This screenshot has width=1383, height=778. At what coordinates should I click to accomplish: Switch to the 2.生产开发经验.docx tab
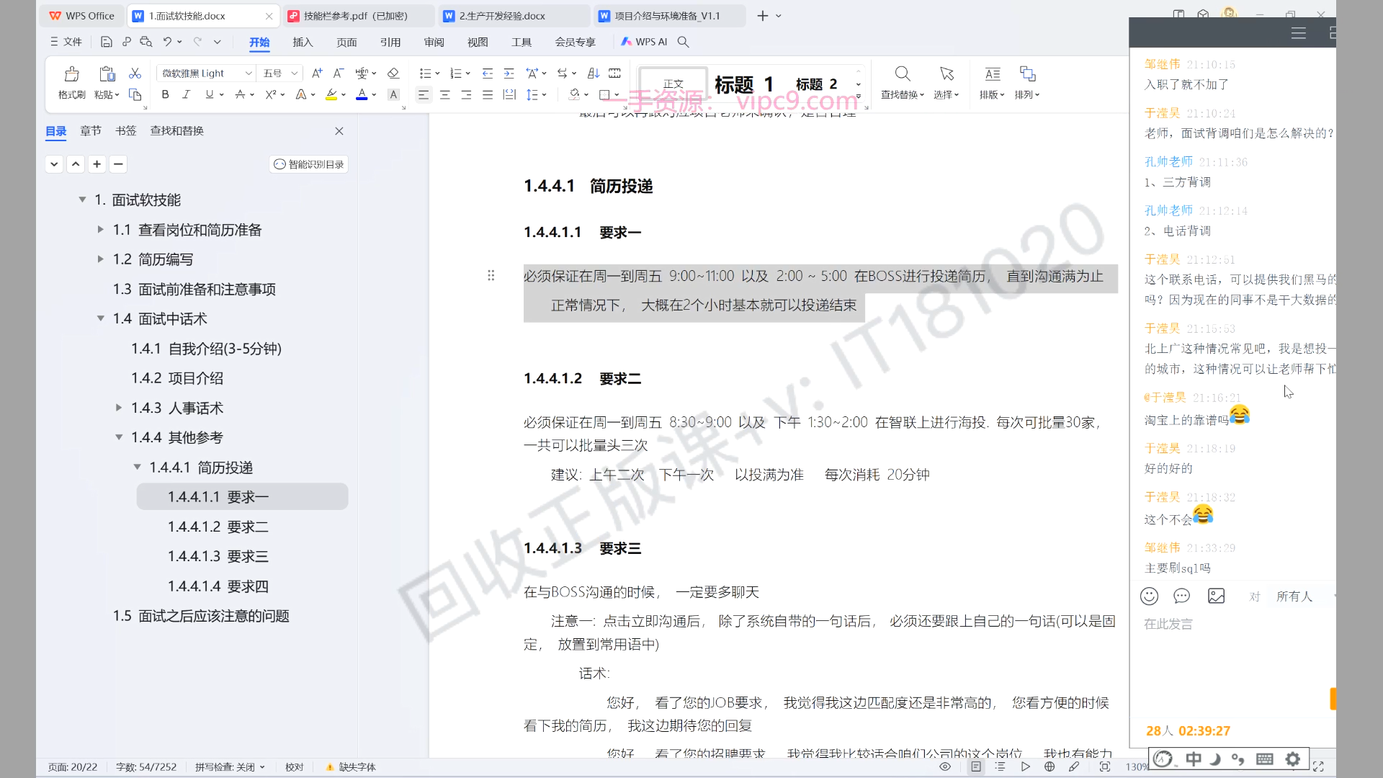[502, 16]
